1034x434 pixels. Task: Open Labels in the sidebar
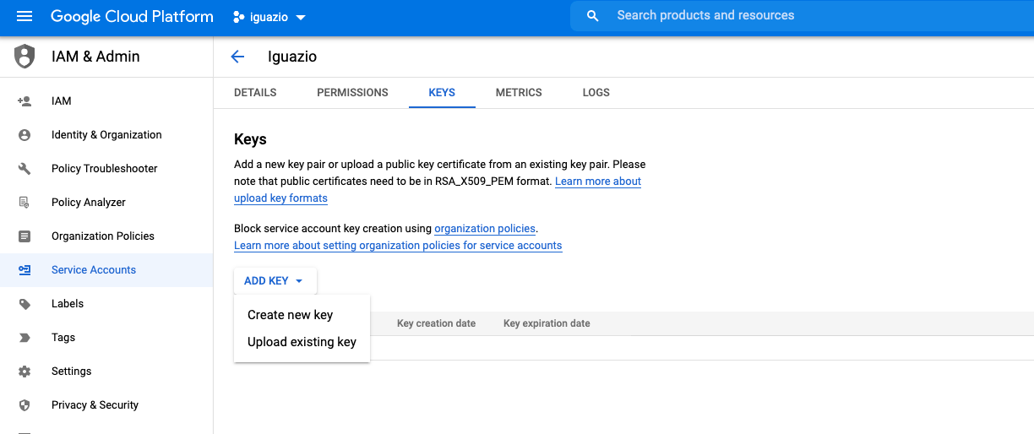(106, 304)
